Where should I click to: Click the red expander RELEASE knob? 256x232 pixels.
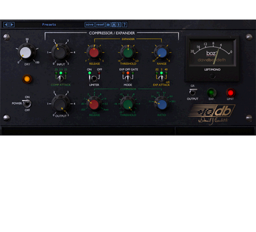(x=94, y=52)
